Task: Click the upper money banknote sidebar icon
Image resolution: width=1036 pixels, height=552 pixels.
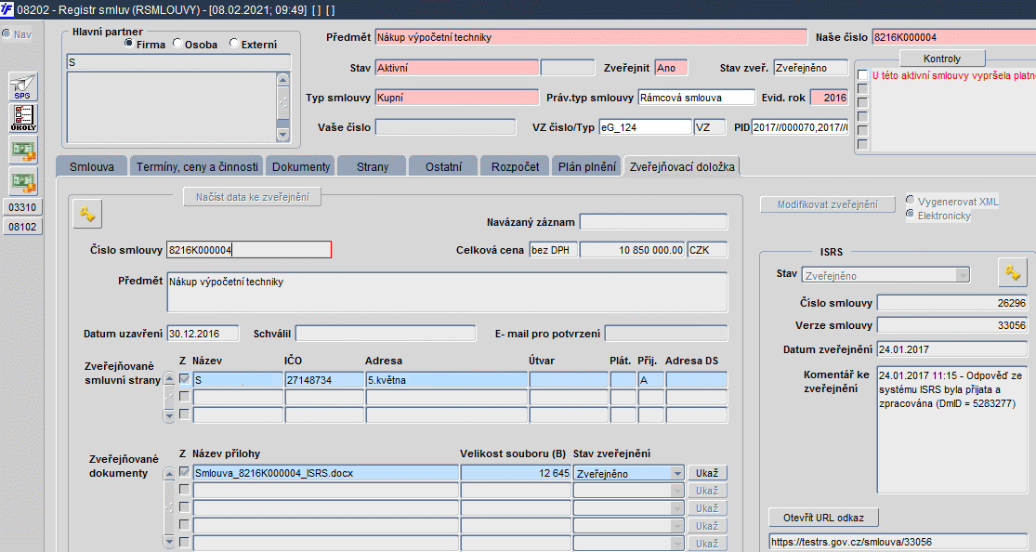Action: coord(22,150)
